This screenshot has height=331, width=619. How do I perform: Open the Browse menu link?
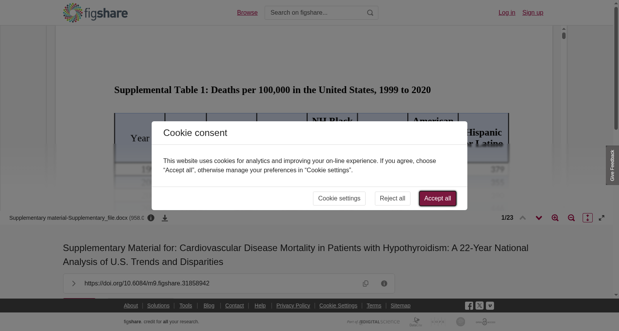pos(247,13)
